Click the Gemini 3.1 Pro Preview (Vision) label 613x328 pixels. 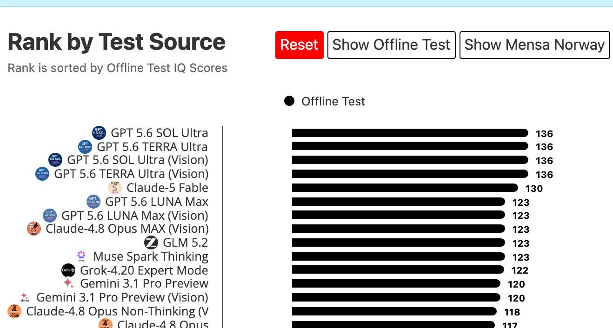pos(122,297)
